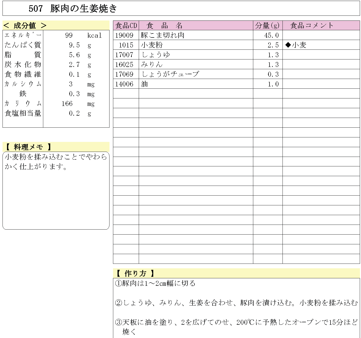Click the 料理メモ section header
Image resolution: width=361 pixels, height=338 pixels.
pos(28,147)
